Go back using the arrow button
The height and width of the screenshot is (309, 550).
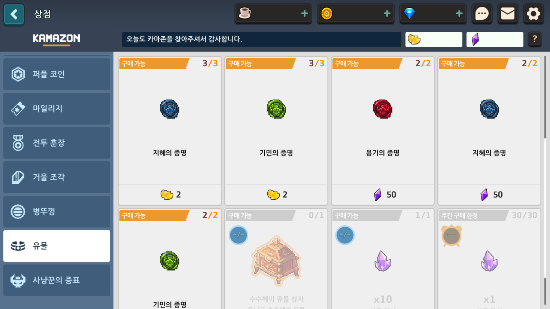[14, 15]
